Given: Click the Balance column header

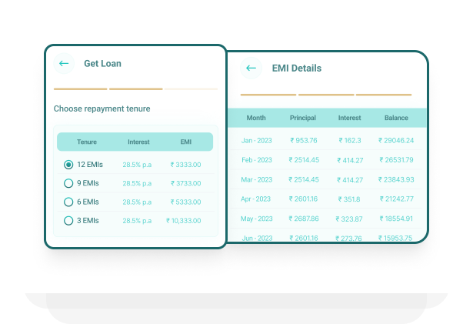Looking at the screenshot, I should 396,118.
